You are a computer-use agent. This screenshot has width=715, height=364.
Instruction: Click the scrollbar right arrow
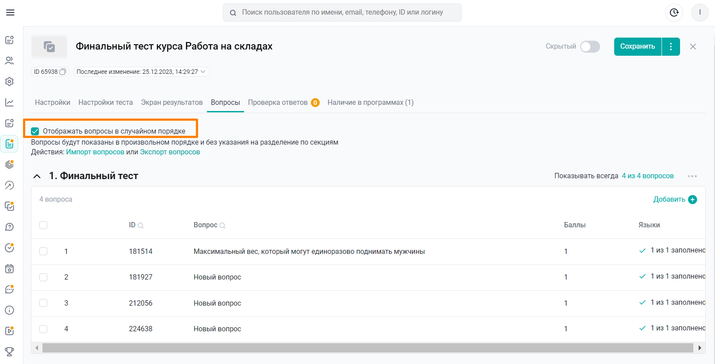700,348
